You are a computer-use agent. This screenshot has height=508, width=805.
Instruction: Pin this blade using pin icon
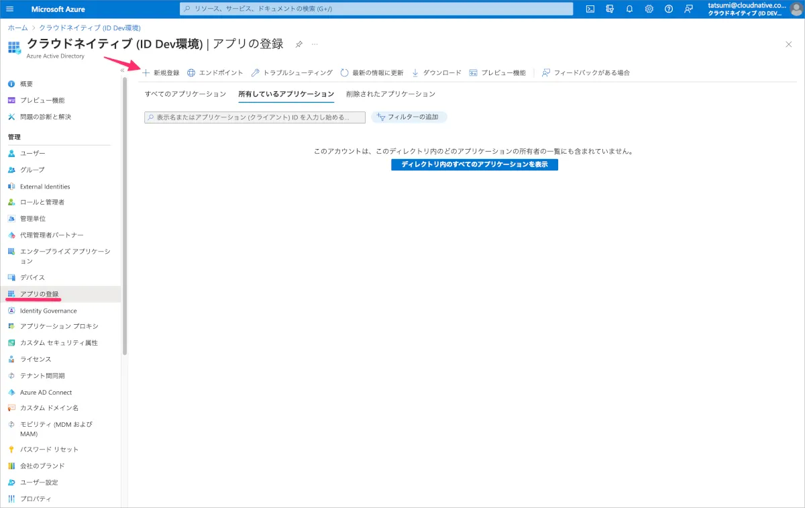click(299, 44)
